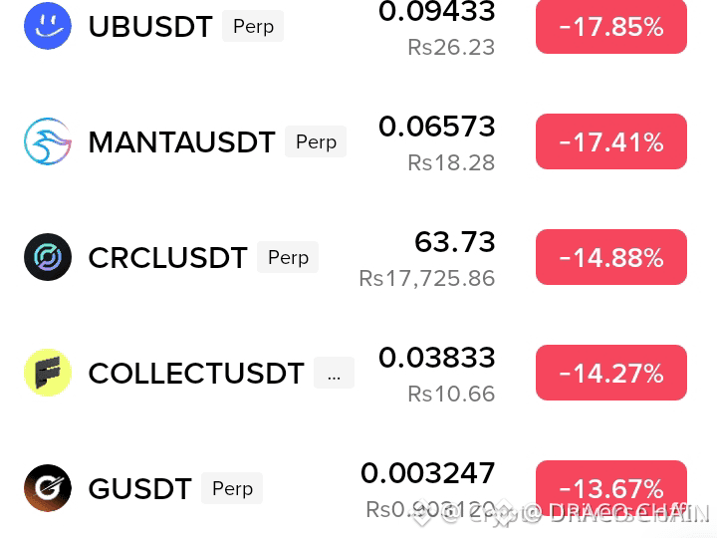Tap the MANTAUSDT manta ray logo
The width and height of the screenshot is (717, 538).
click(x=48, y=141)
